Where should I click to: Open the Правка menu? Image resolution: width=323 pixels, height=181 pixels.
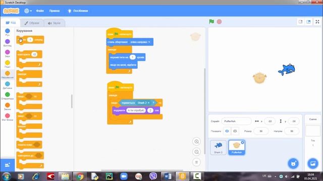coord(55,11)
